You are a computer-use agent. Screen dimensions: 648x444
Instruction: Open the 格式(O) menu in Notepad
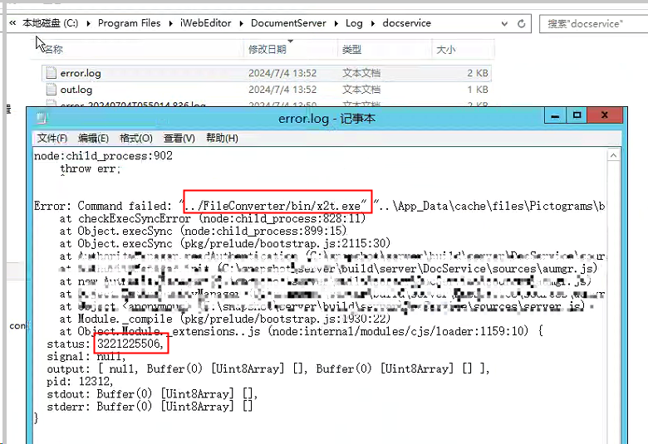pyautogui.click(x=136, y=138)
